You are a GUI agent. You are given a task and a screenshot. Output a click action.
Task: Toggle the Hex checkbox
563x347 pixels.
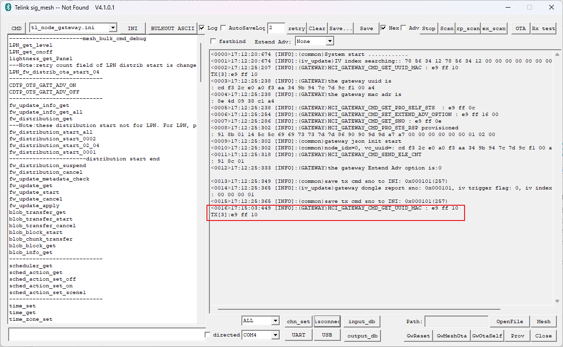coord(383,28)
